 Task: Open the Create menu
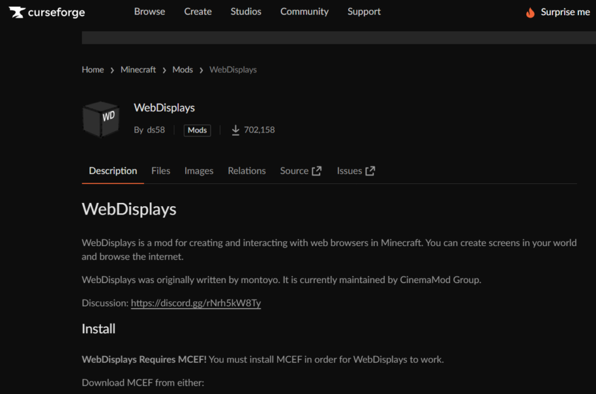coord(197,11)
